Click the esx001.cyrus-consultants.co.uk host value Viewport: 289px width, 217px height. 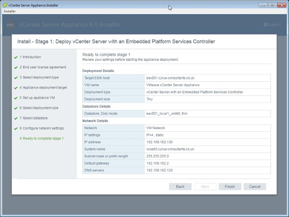coord(170,78)
